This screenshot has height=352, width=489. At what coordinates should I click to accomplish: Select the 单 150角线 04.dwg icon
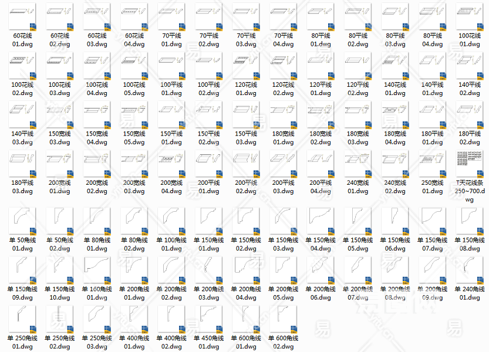(321, 221)
